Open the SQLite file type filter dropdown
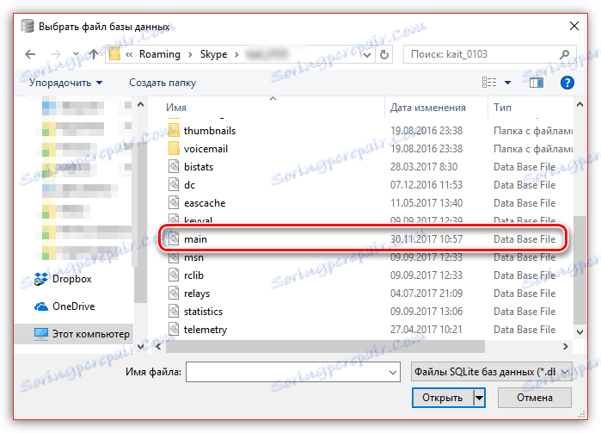 pyautogui.click(x=492, y=372)
